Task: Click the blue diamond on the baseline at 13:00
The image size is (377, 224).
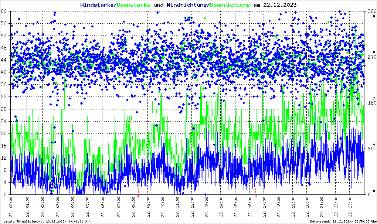Action: [x=205, y=194]
